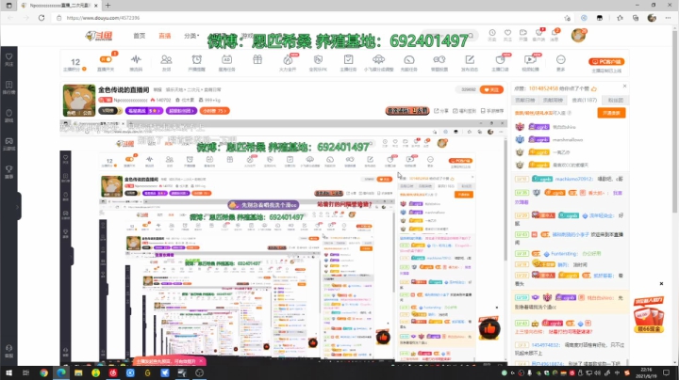Close the like notification bar
The image size is (679, 380).
[624, 86]
